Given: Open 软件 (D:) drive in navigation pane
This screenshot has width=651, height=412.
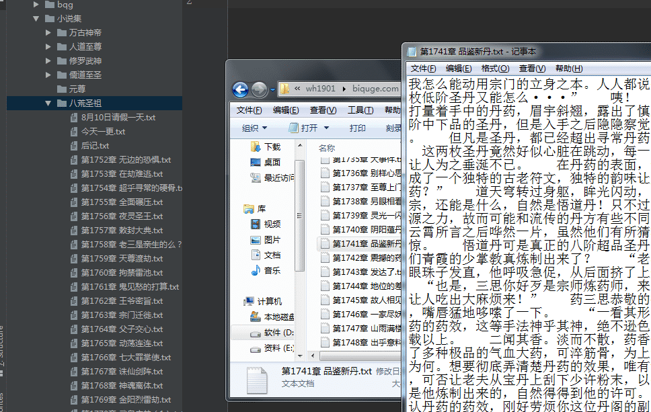Looking at the screenshot, I should (x=272, y=332).
